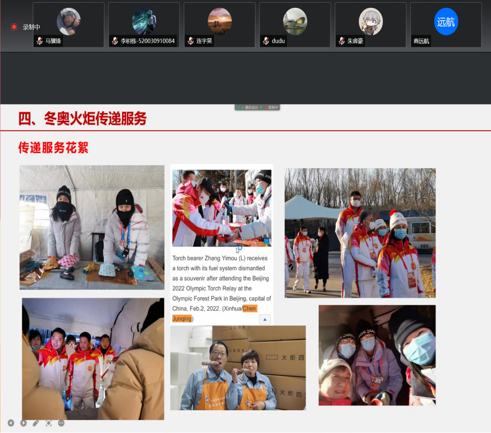Click the muted mic icon for dudu
This screenshot has height=433, width=491.
coord(266,41)
